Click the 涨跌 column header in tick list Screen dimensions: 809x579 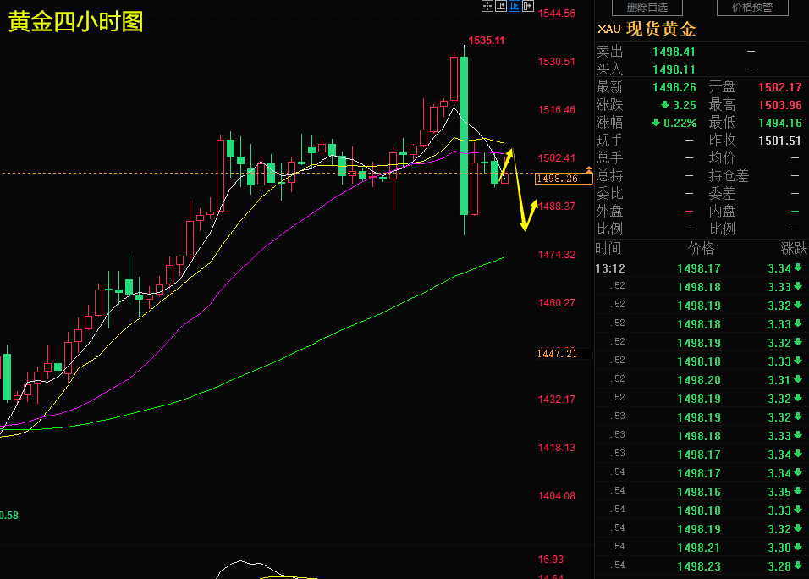pos(794,249)
